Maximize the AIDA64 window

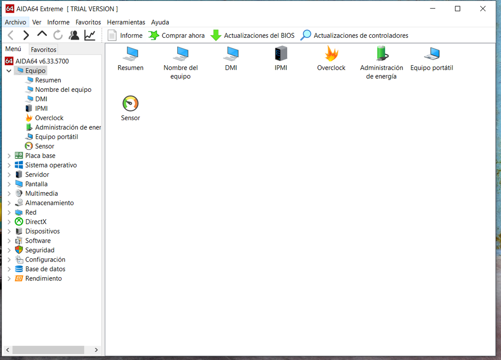[x=457, y=9]
